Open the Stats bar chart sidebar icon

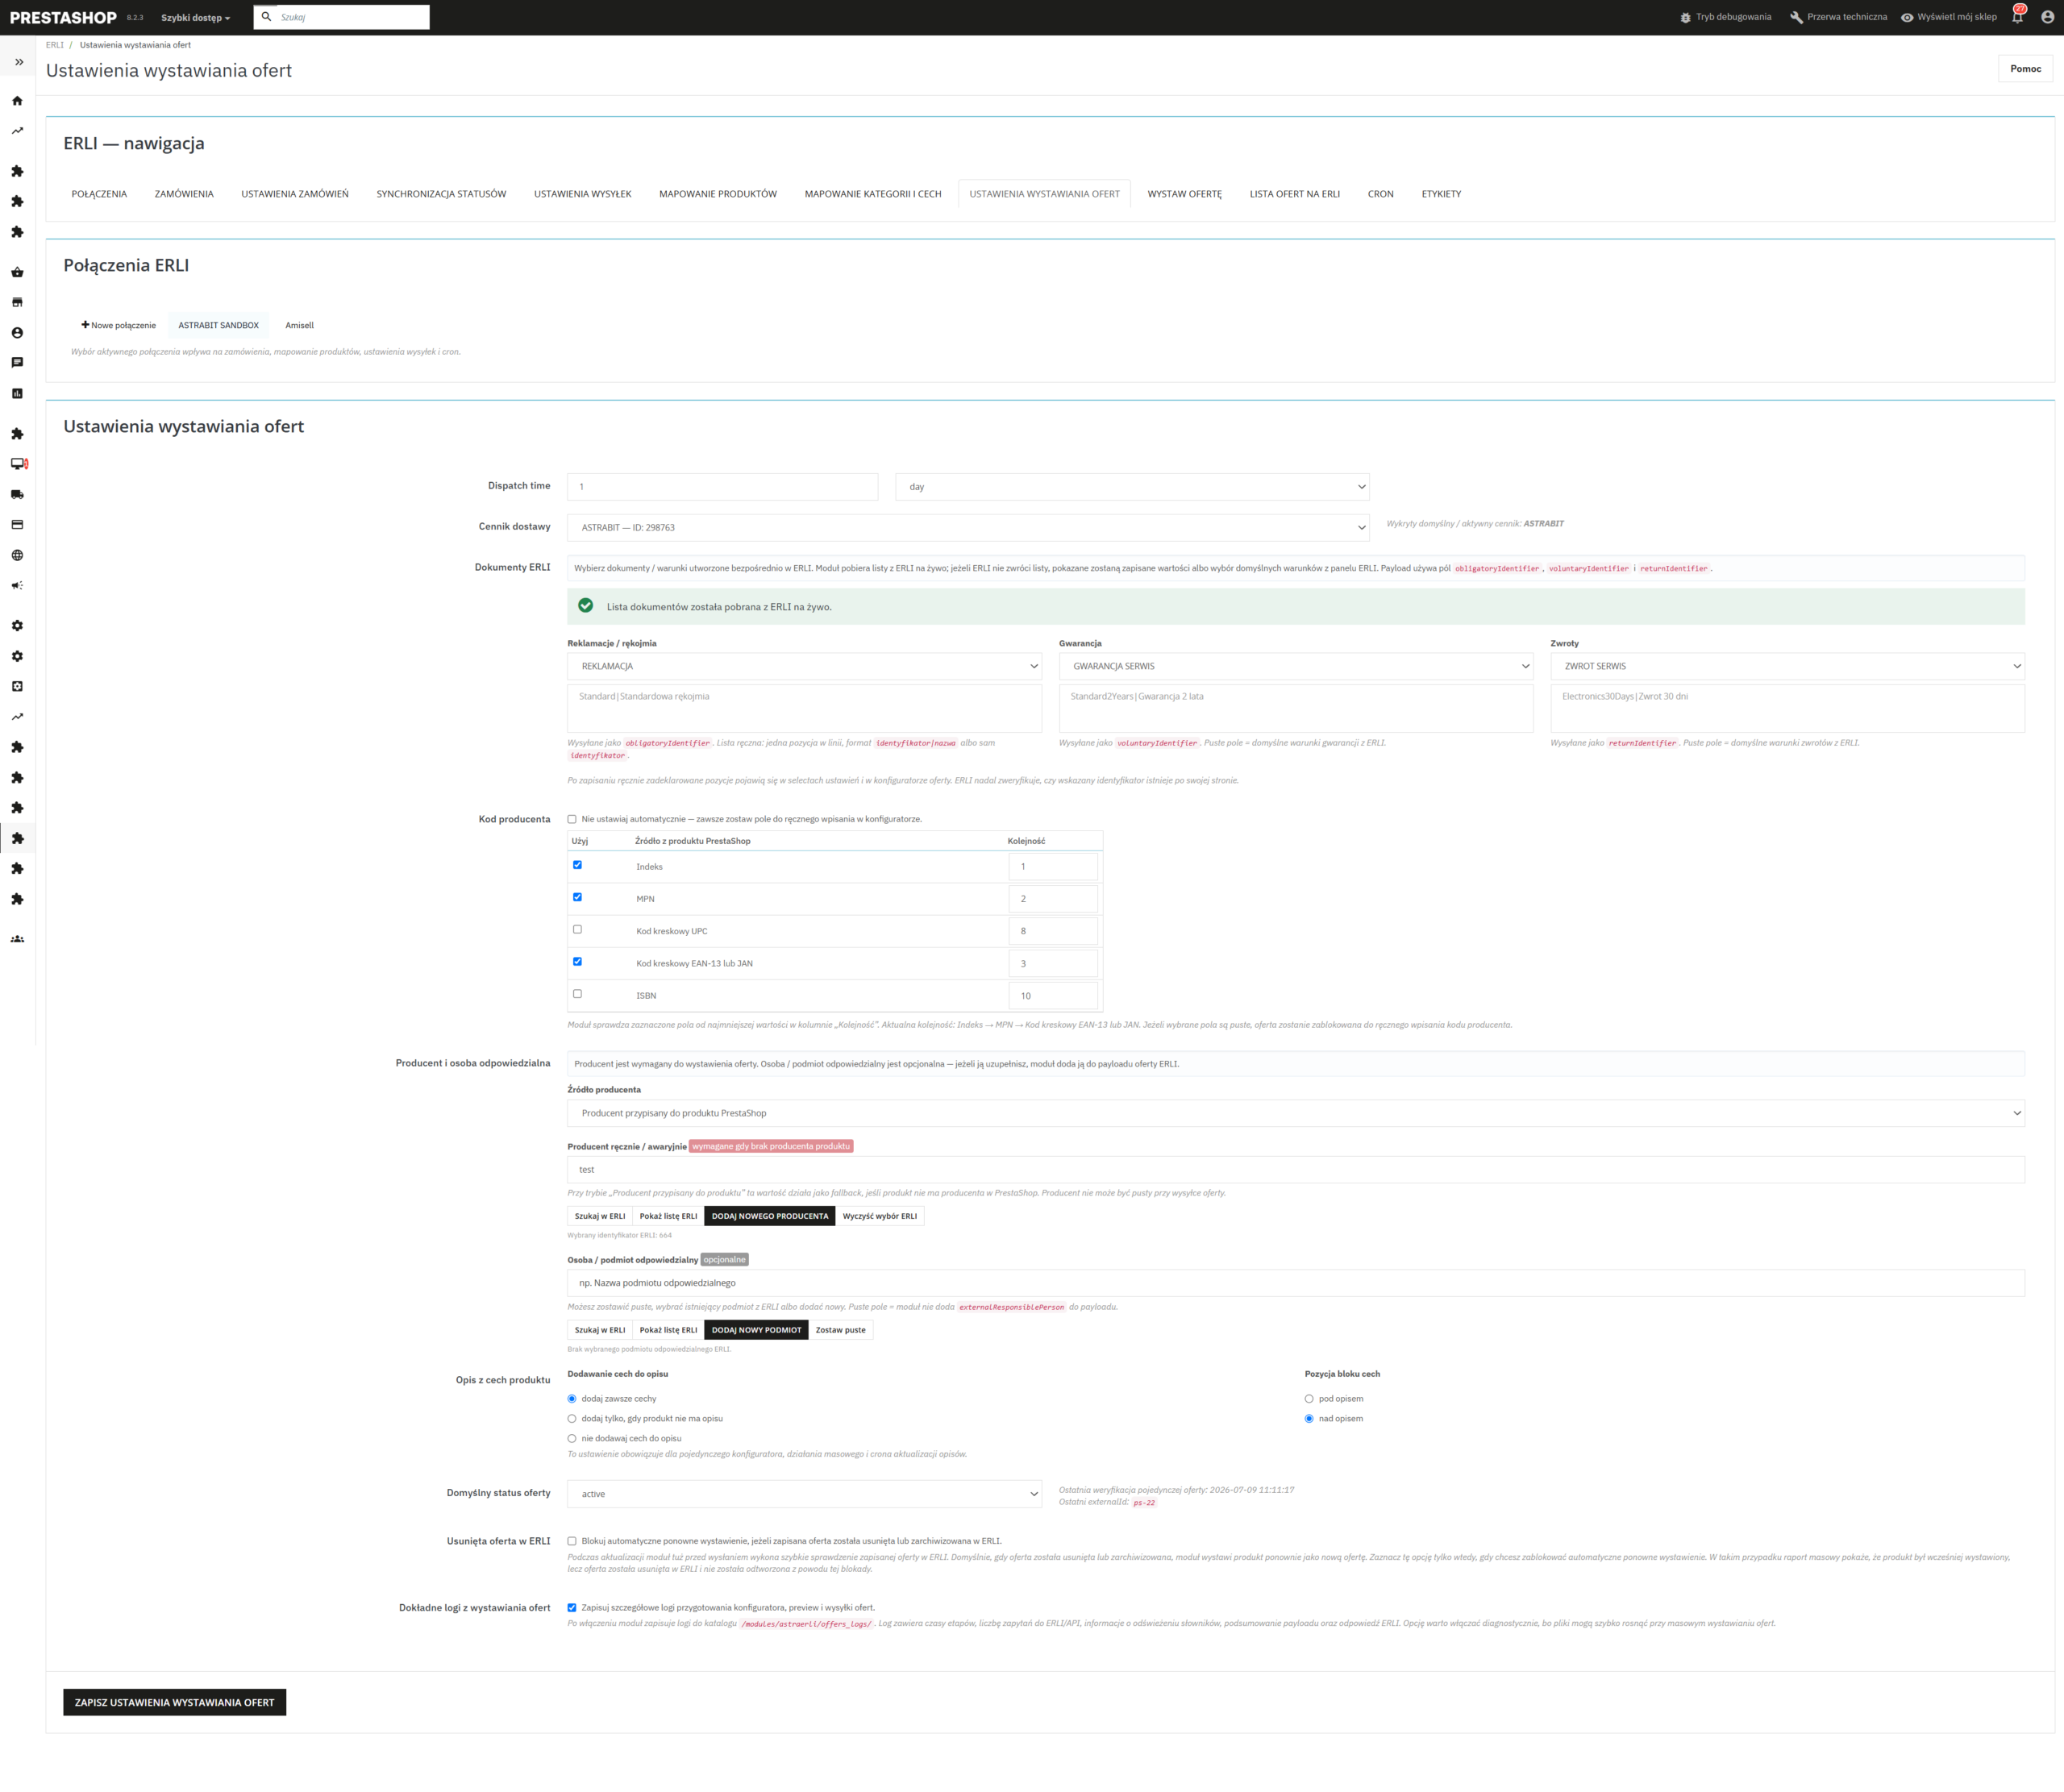[x=17, y=393]
